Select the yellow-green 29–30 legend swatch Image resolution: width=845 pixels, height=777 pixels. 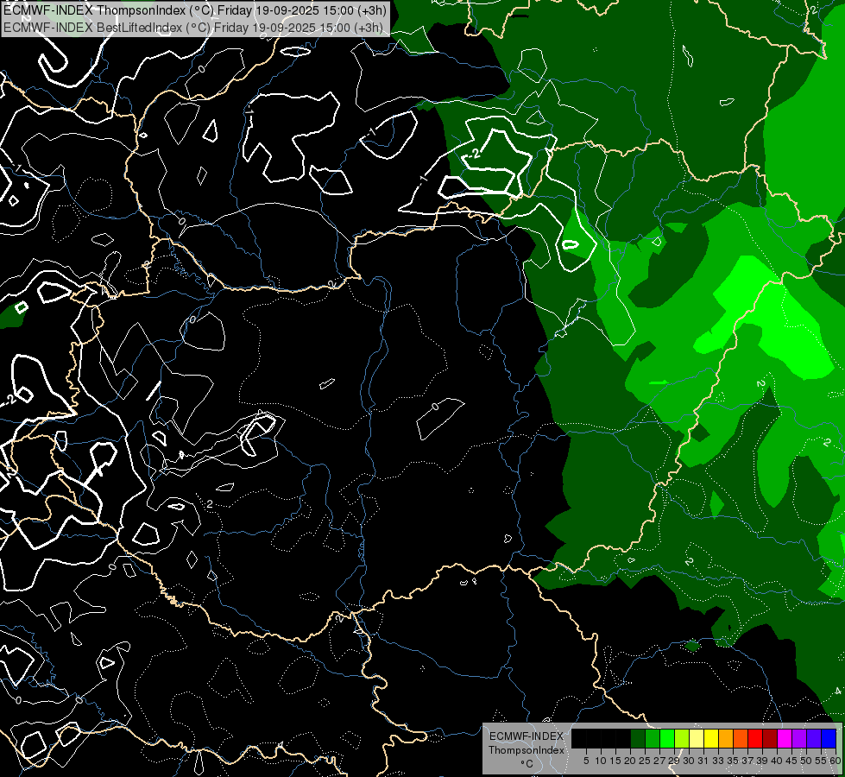pos(682,738)
